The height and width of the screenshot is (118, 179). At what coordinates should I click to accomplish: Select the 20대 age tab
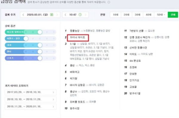click(126, 15)
